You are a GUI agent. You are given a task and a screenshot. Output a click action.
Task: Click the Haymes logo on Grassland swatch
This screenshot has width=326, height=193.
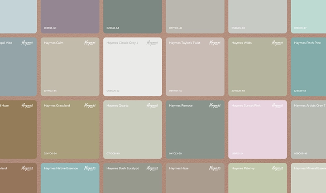coord(90,106)
